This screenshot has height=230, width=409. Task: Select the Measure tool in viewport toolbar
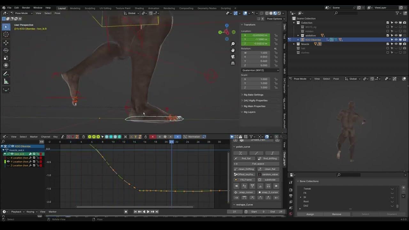coord(6,81)
